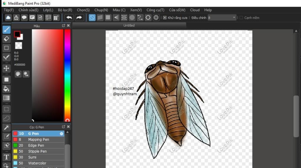This screenshot has height=168, width=301.
Task: Select the Magic Wand tool
Action: tap(6, 127)
